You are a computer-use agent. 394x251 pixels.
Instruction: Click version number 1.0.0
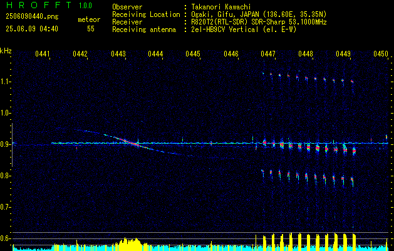85,6
